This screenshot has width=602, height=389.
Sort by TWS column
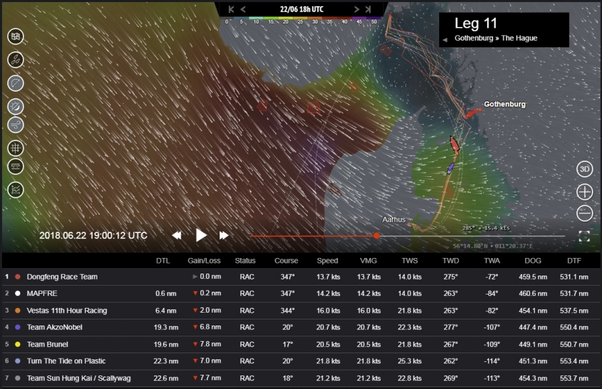(x=409, y=261)
